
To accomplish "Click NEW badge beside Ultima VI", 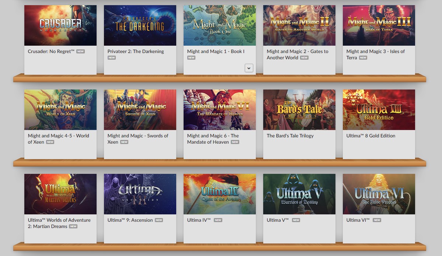I will [377, 220].
